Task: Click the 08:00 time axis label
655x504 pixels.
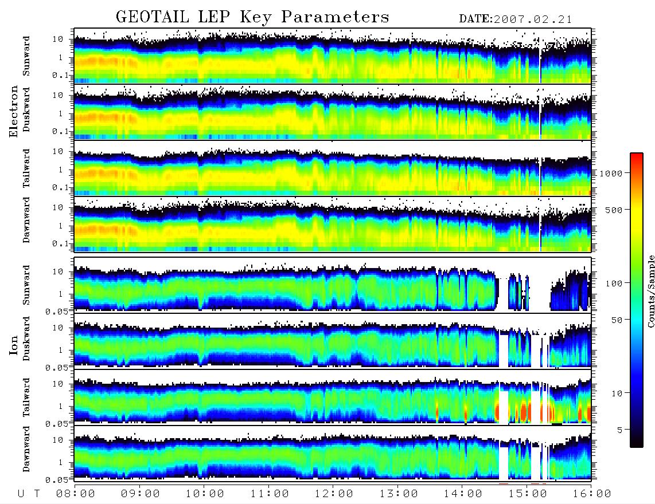Action: point(76,494)
